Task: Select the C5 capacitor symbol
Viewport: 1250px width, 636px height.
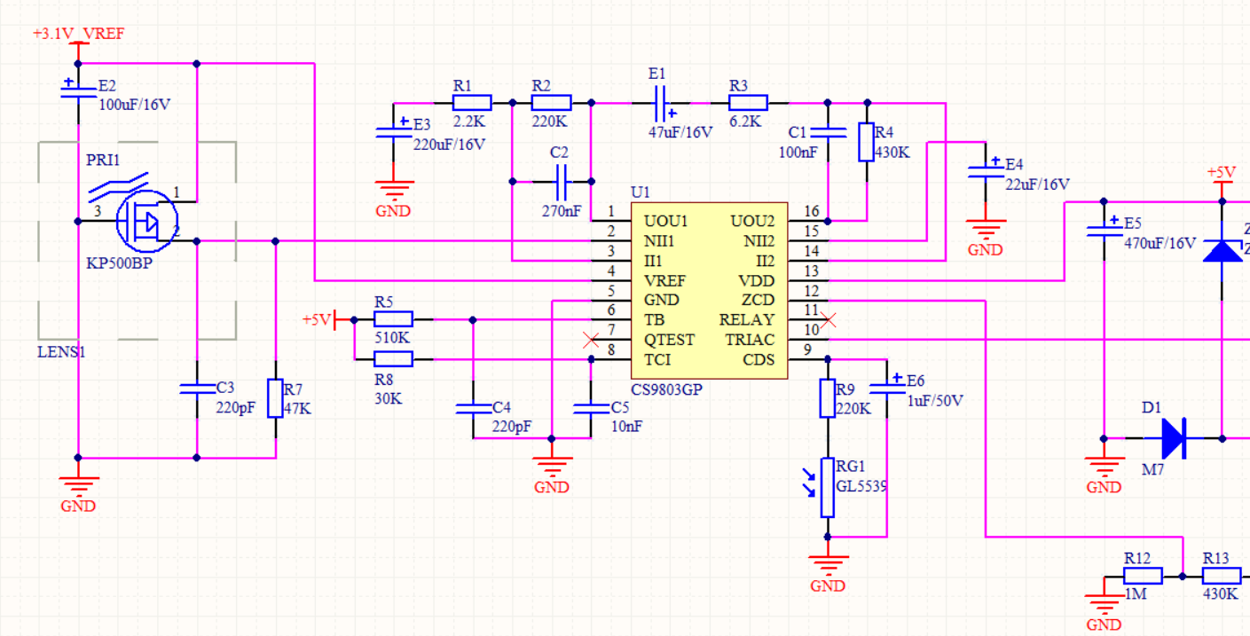Action: point(591,408)
